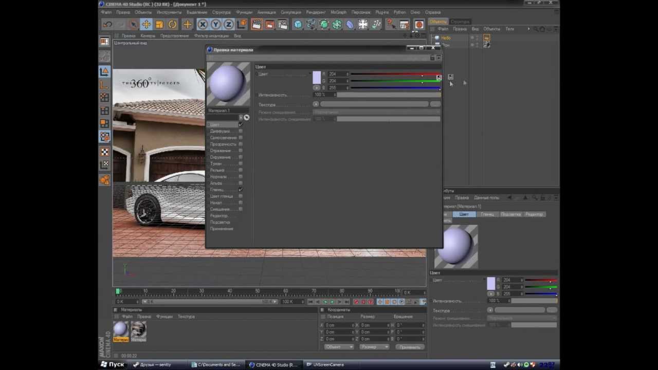Open the Пуск start button
Image resolution: width=658 pixels, height=370 pixels.
coord(113,364)
